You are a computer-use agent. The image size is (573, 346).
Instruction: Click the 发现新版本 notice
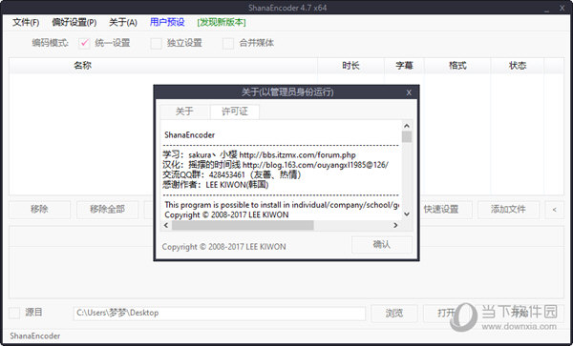coord(222,23)
